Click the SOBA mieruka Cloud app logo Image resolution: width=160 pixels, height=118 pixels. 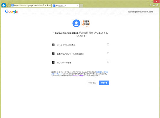(x=86, y=23)
